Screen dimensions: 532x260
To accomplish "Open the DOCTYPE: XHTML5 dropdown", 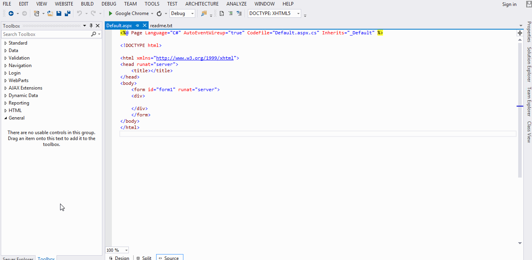I will click(x=274, y=13).
